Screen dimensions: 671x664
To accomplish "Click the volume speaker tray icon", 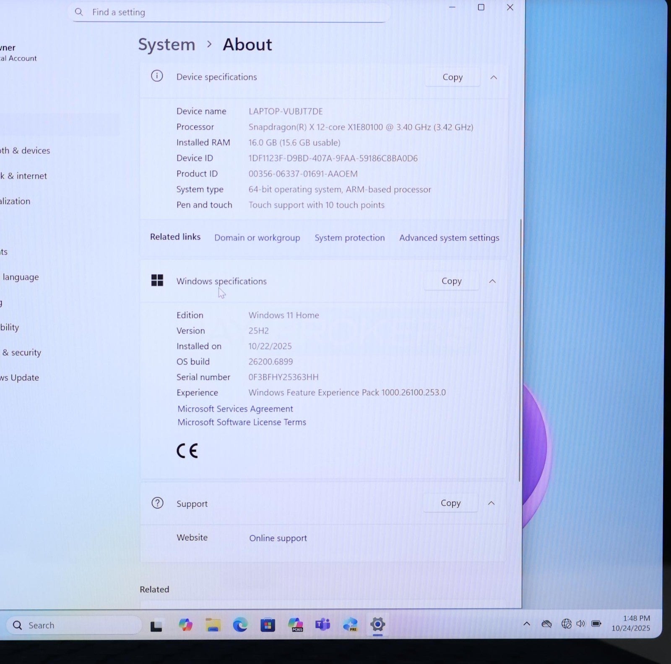I will coord(580,624).
